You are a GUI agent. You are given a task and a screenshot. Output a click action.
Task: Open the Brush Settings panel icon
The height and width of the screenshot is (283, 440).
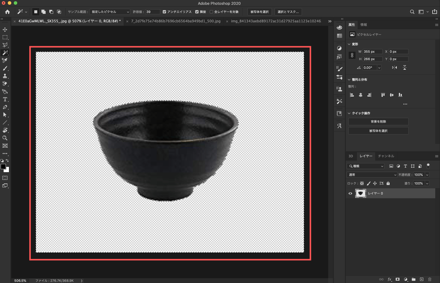(339, 69)
